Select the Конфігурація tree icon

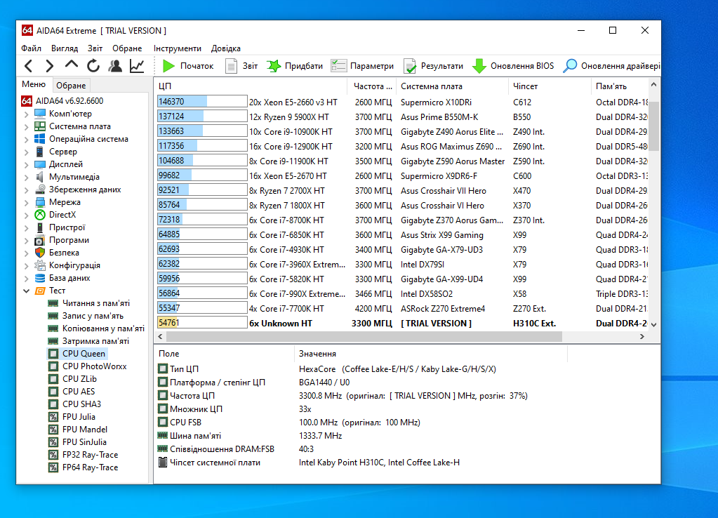tap(40, 265)
